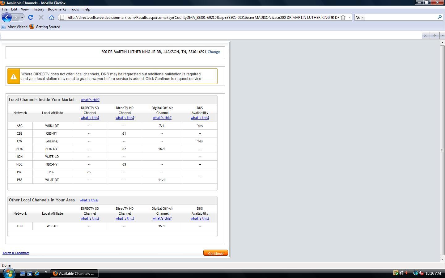This screenshot has height=278, width=445.
Task: Open the list all tabs dropdown
Action: (x=443, y=36)
